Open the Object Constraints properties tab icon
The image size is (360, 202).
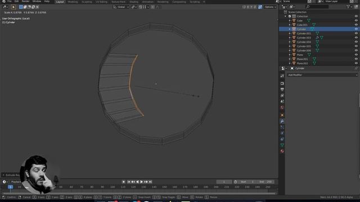282,139
